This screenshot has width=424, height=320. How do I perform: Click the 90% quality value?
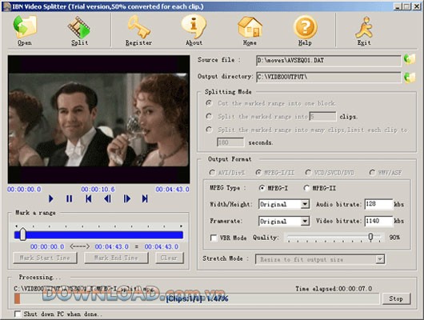pyautogui.click(x=394, y=238)
